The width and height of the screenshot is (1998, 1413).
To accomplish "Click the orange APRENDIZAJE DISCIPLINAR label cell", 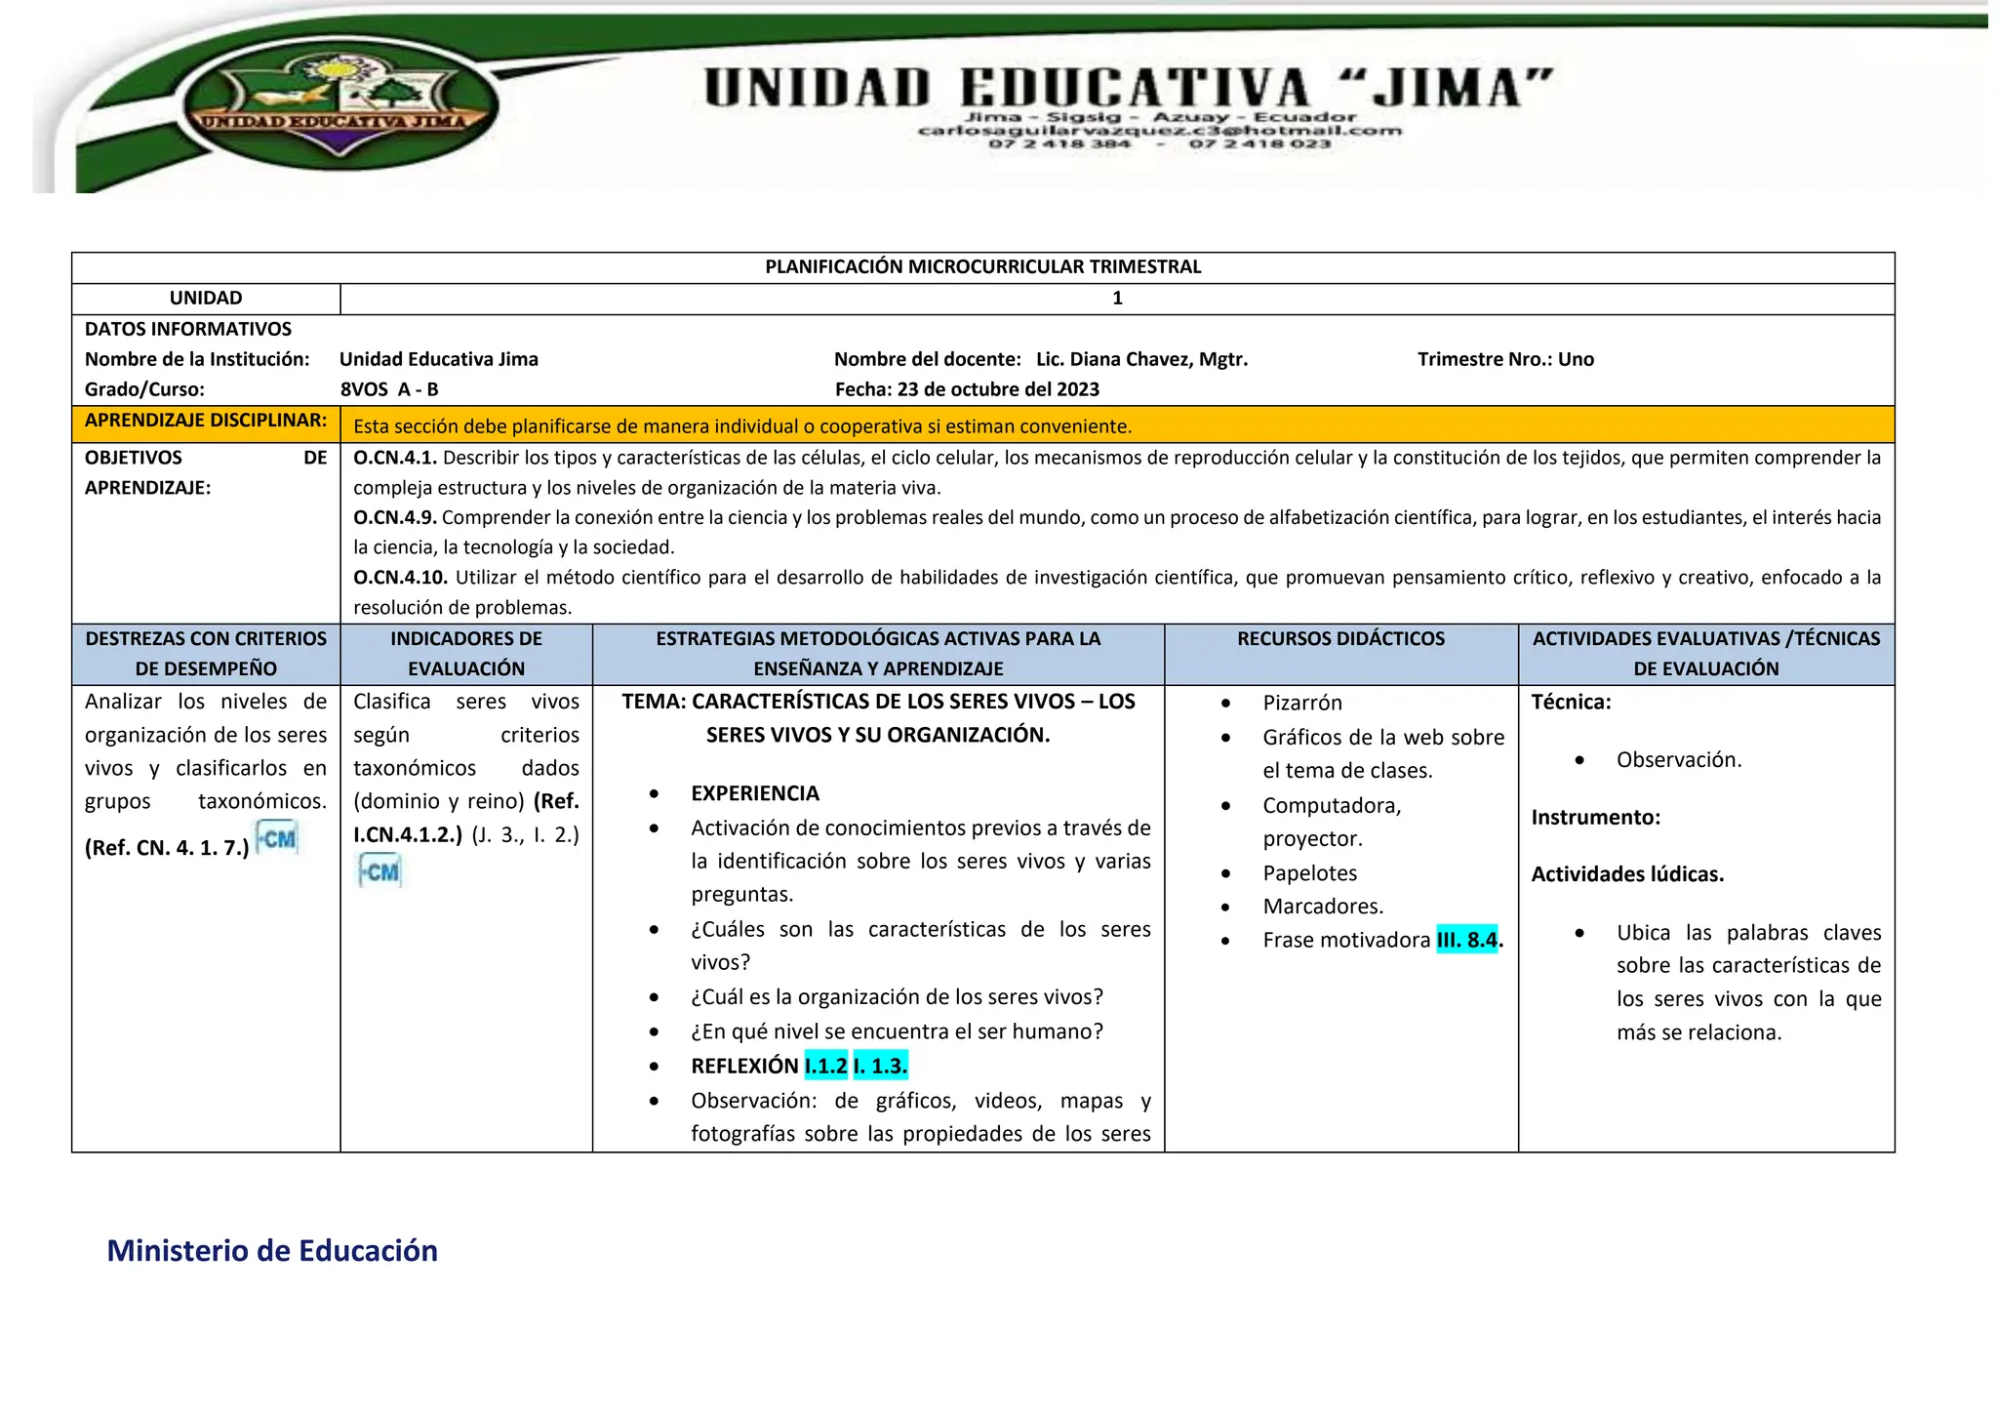I will click(x=206, y=422).
